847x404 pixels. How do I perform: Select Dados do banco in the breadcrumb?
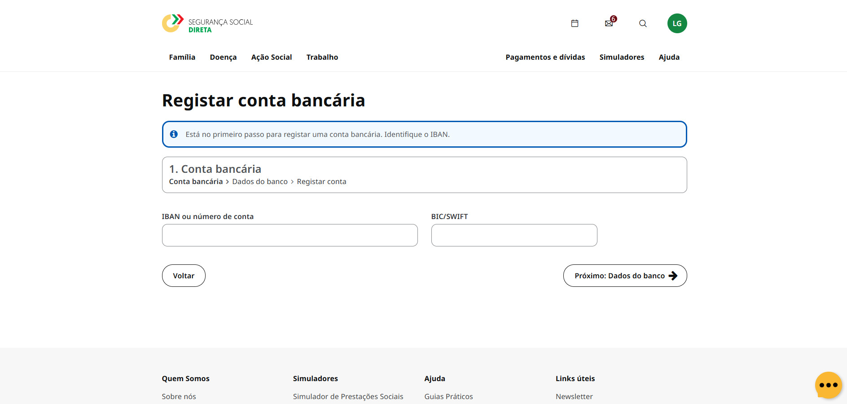click(260, 181)
